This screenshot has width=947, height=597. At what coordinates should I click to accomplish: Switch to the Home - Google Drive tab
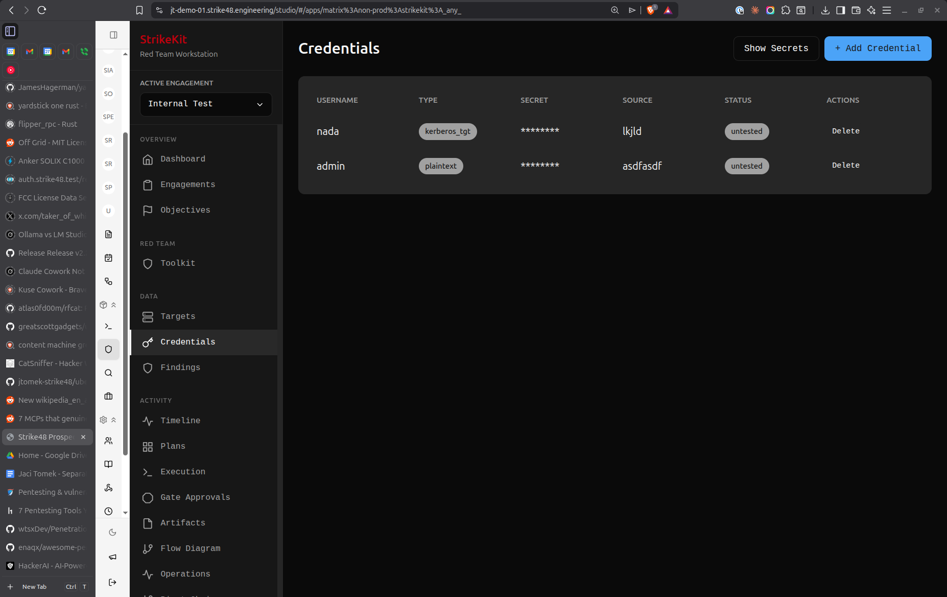tap(48, 455)
